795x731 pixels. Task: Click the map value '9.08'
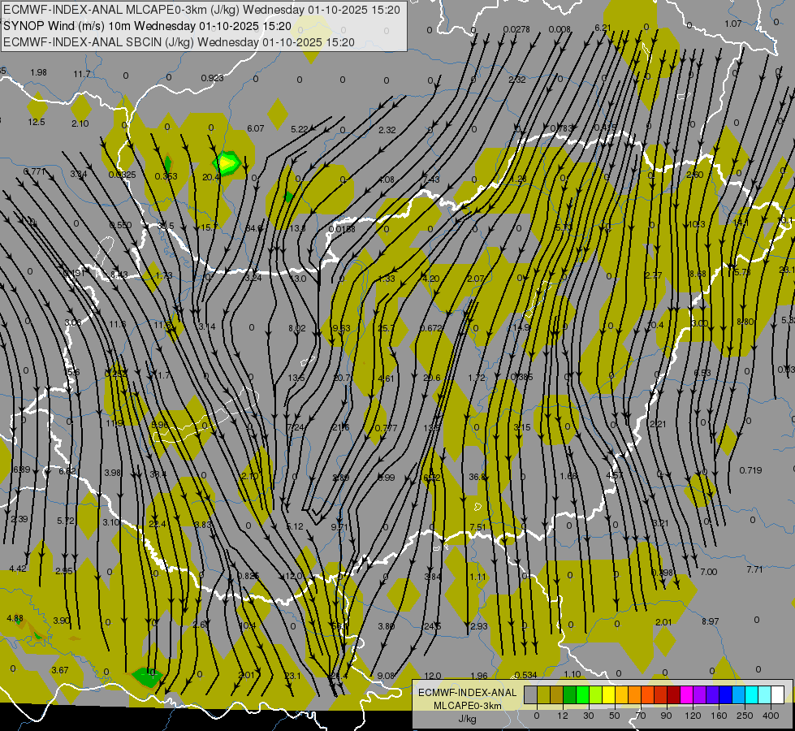(x=387, y=676)
